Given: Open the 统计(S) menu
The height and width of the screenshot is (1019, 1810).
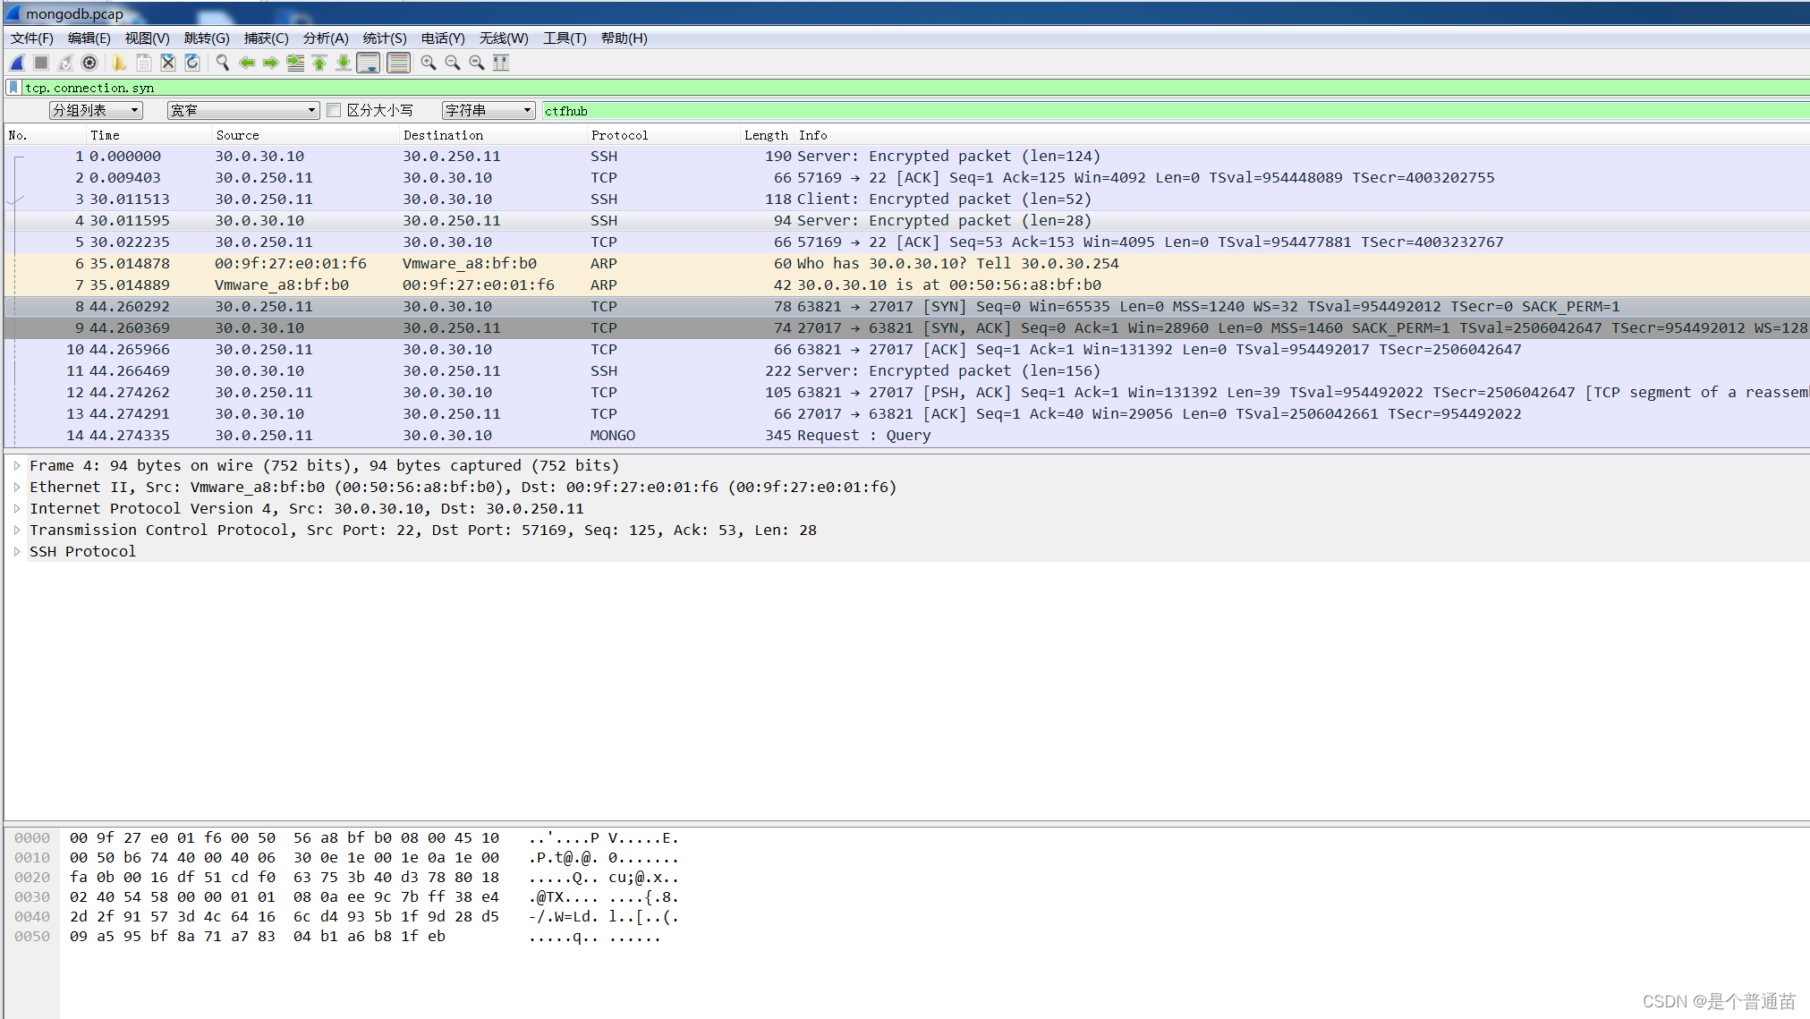Looking at the screenshot, I should tap(384, 38).
